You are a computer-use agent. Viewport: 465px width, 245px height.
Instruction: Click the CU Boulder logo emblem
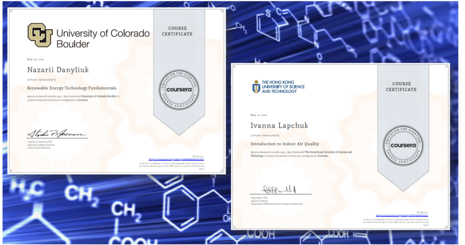pyautogui.click(x=40, y=35)
